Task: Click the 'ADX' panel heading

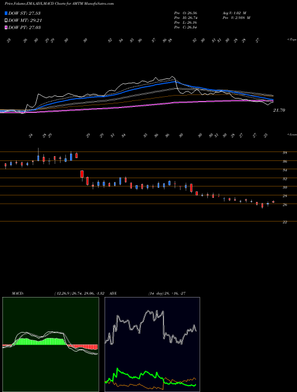Action: click(x=113, y=293)
